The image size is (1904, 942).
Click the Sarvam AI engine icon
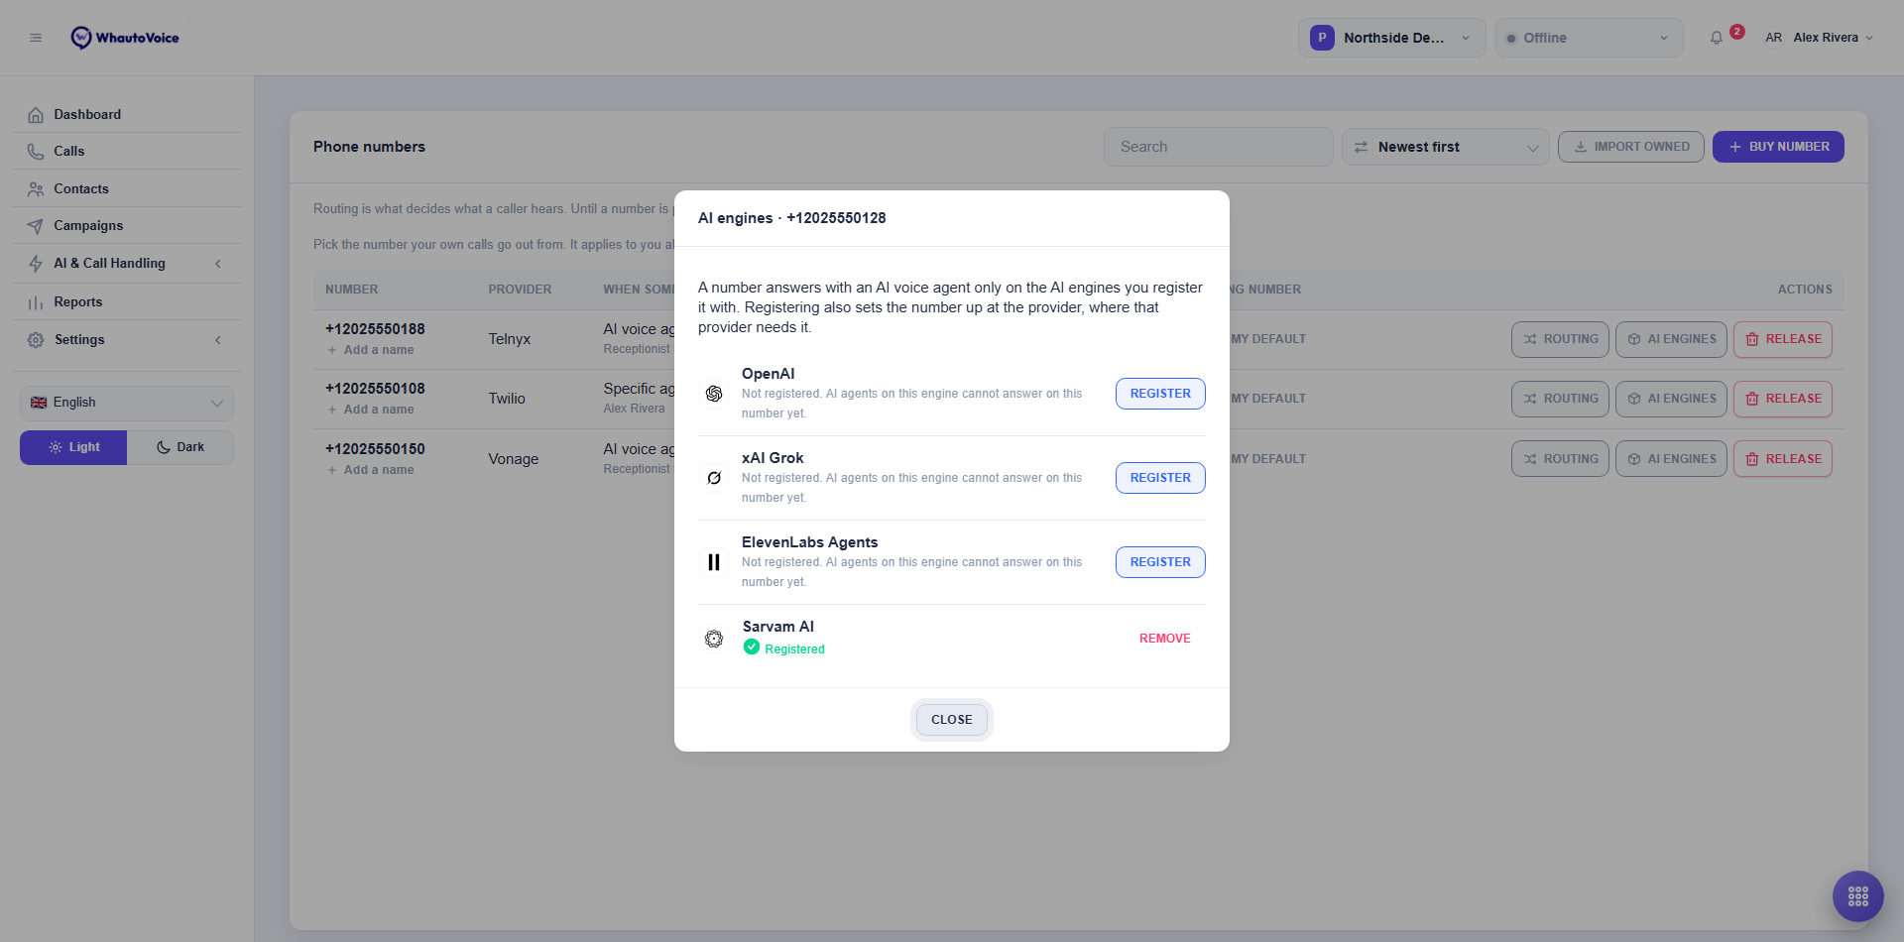[x=714, y=639]
